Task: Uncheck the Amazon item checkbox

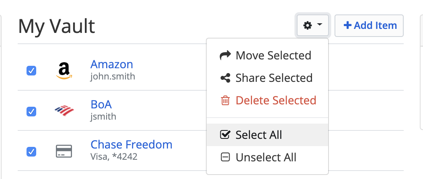Action: pyautogui.click(x=31, y=71)
